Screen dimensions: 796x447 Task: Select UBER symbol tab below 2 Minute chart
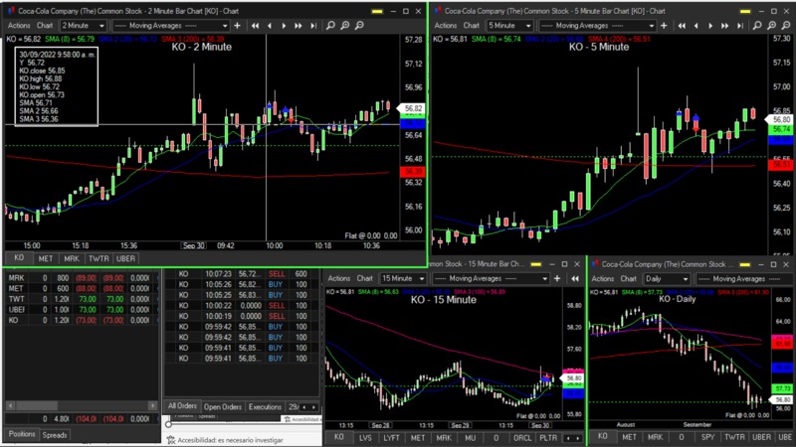[x=125, y=258]
